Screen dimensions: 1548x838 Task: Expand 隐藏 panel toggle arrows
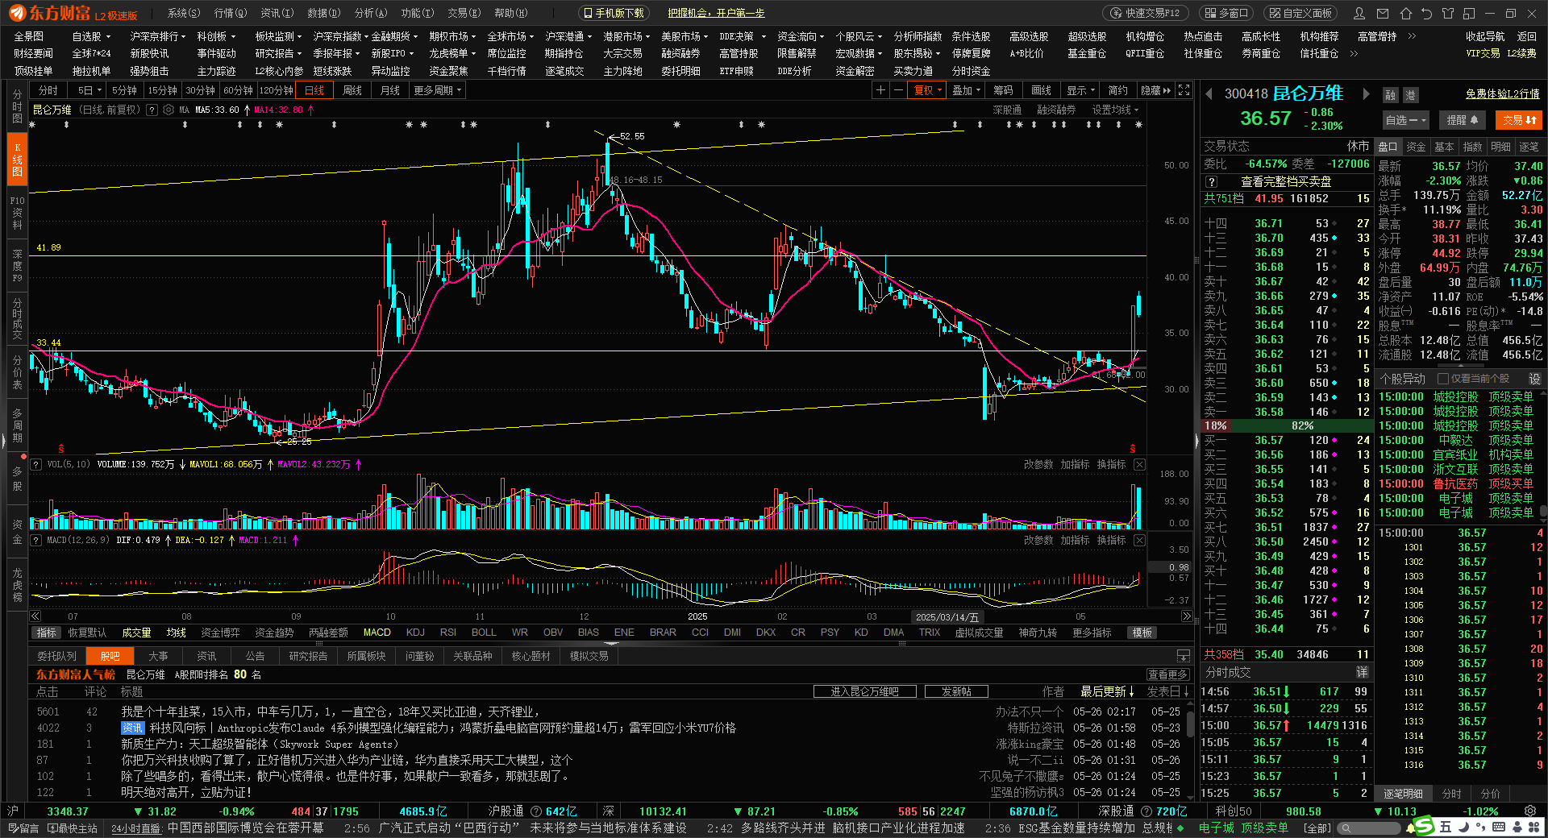pos(1155,90)
